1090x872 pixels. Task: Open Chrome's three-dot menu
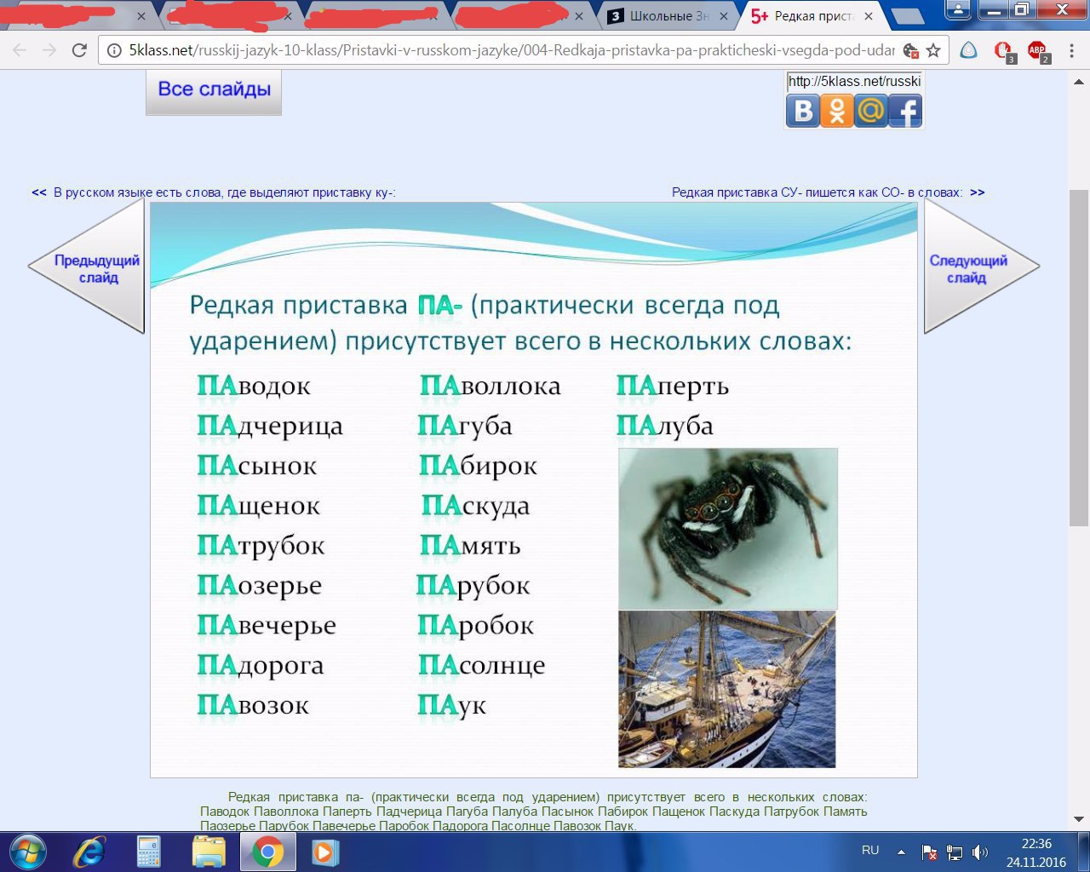[1071, 50]
